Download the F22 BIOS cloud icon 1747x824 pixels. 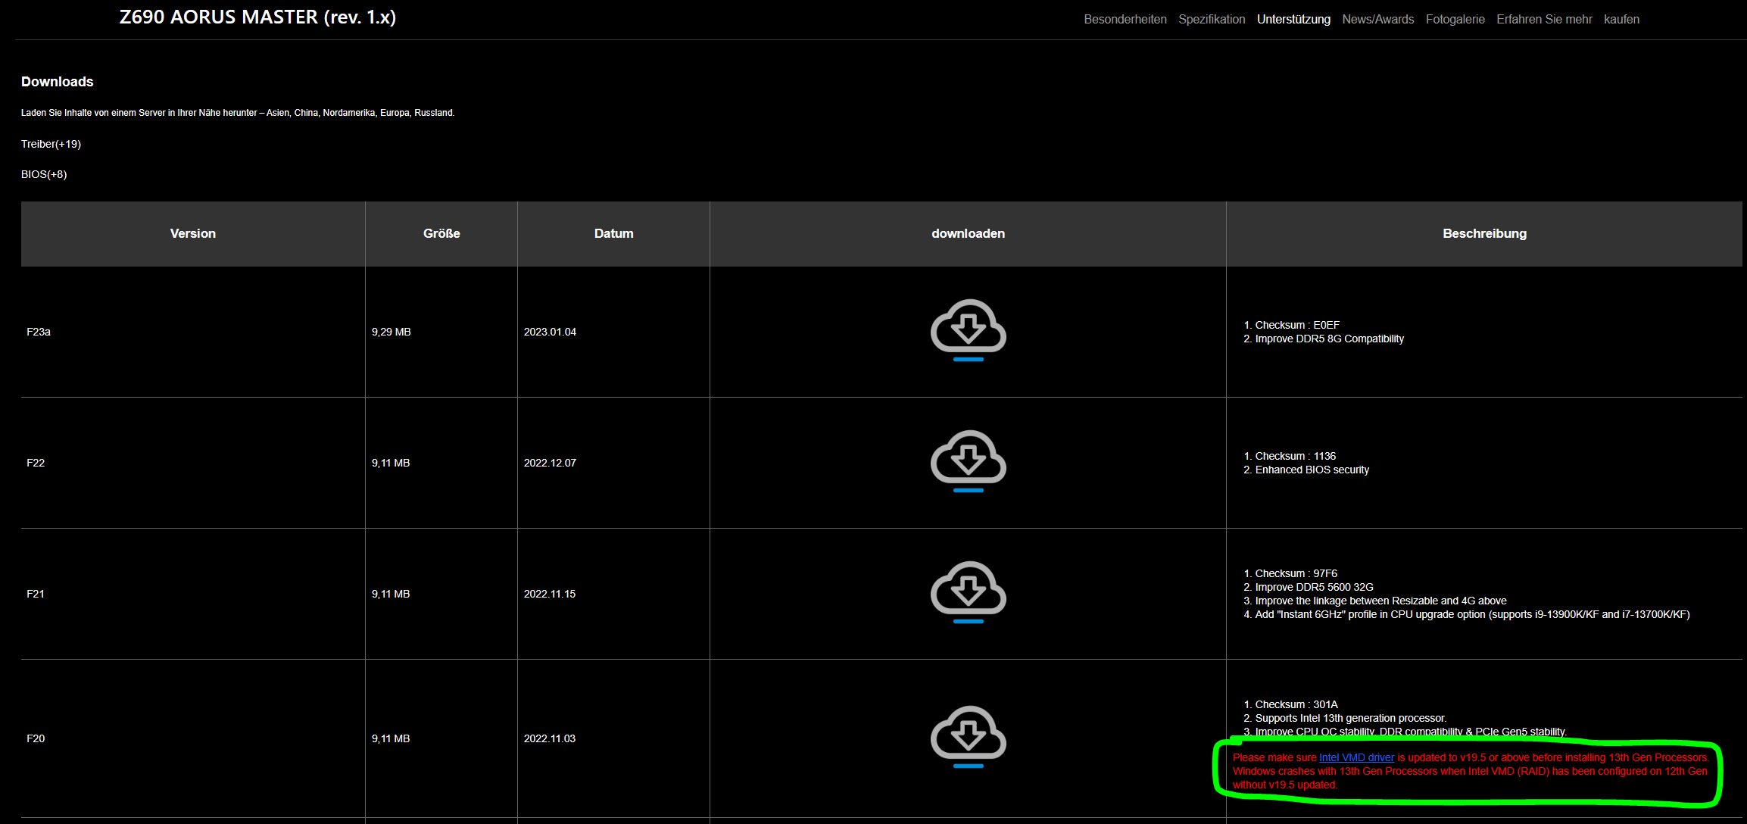pos(968,460)
